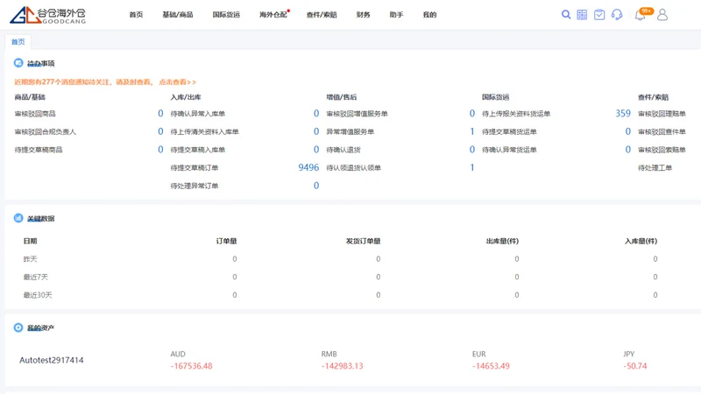The width and height of the screenshot is (701, 394).
Task: Open the user profile icon
Action: pos(662,15)
